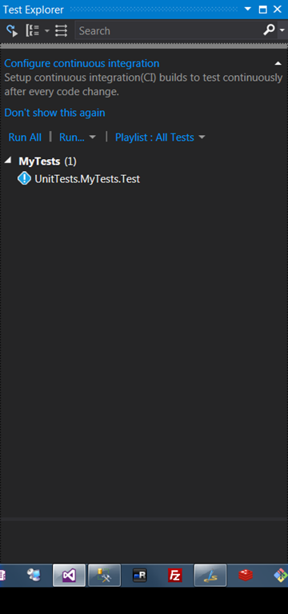The width and height of the screenshot is (288, 614).
Task: Click the dark R taskbar icon
Action: [139, 576]
